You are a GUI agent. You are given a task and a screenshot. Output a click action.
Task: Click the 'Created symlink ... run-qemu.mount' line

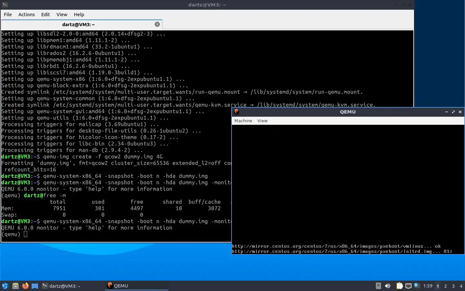pos(182,92)
